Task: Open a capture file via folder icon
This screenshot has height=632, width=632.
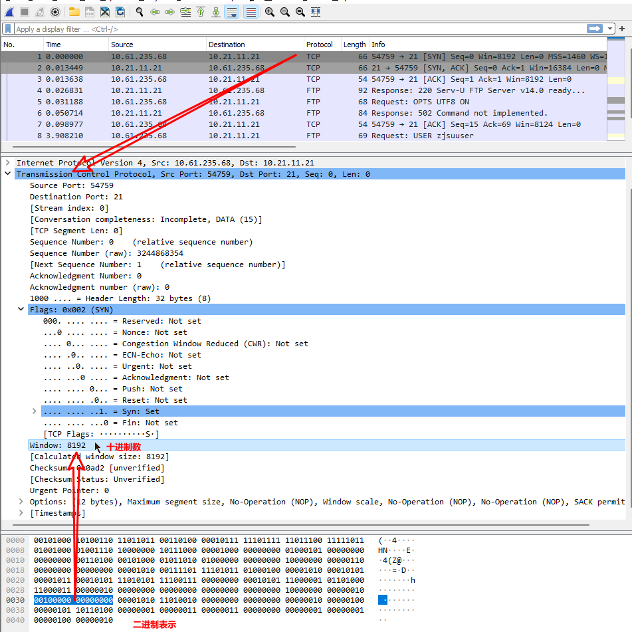Action: point(74,12)
